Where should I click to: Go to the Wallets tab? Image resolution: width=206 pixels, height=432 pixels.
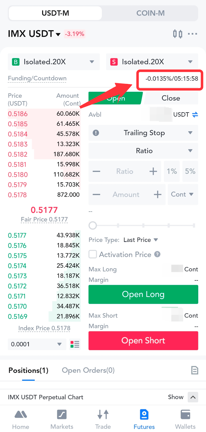(185, 419)
